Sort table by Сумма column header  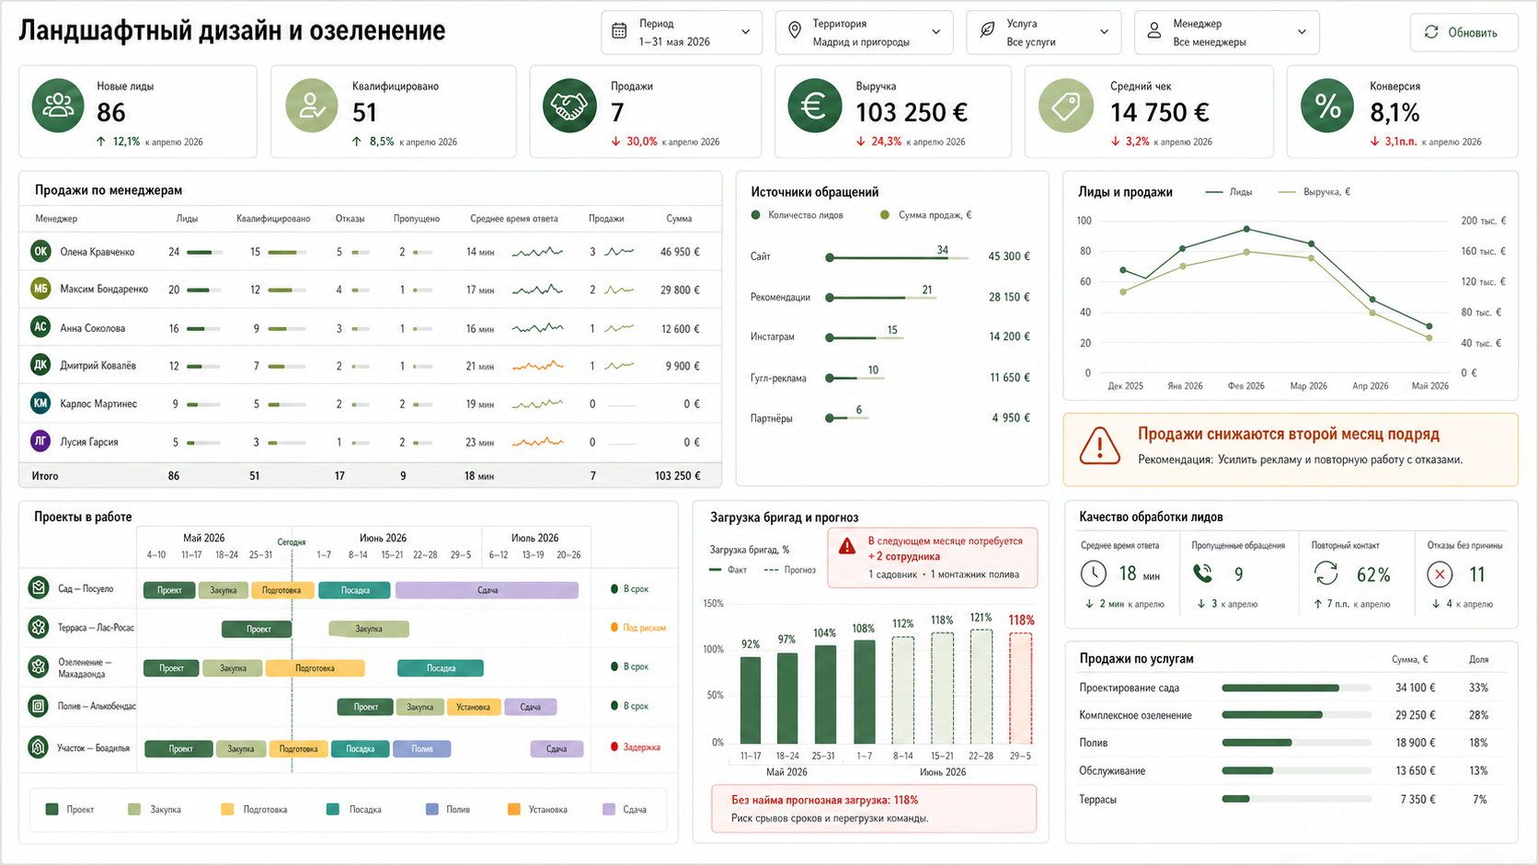pyautogui.click(x=679, y=219)
